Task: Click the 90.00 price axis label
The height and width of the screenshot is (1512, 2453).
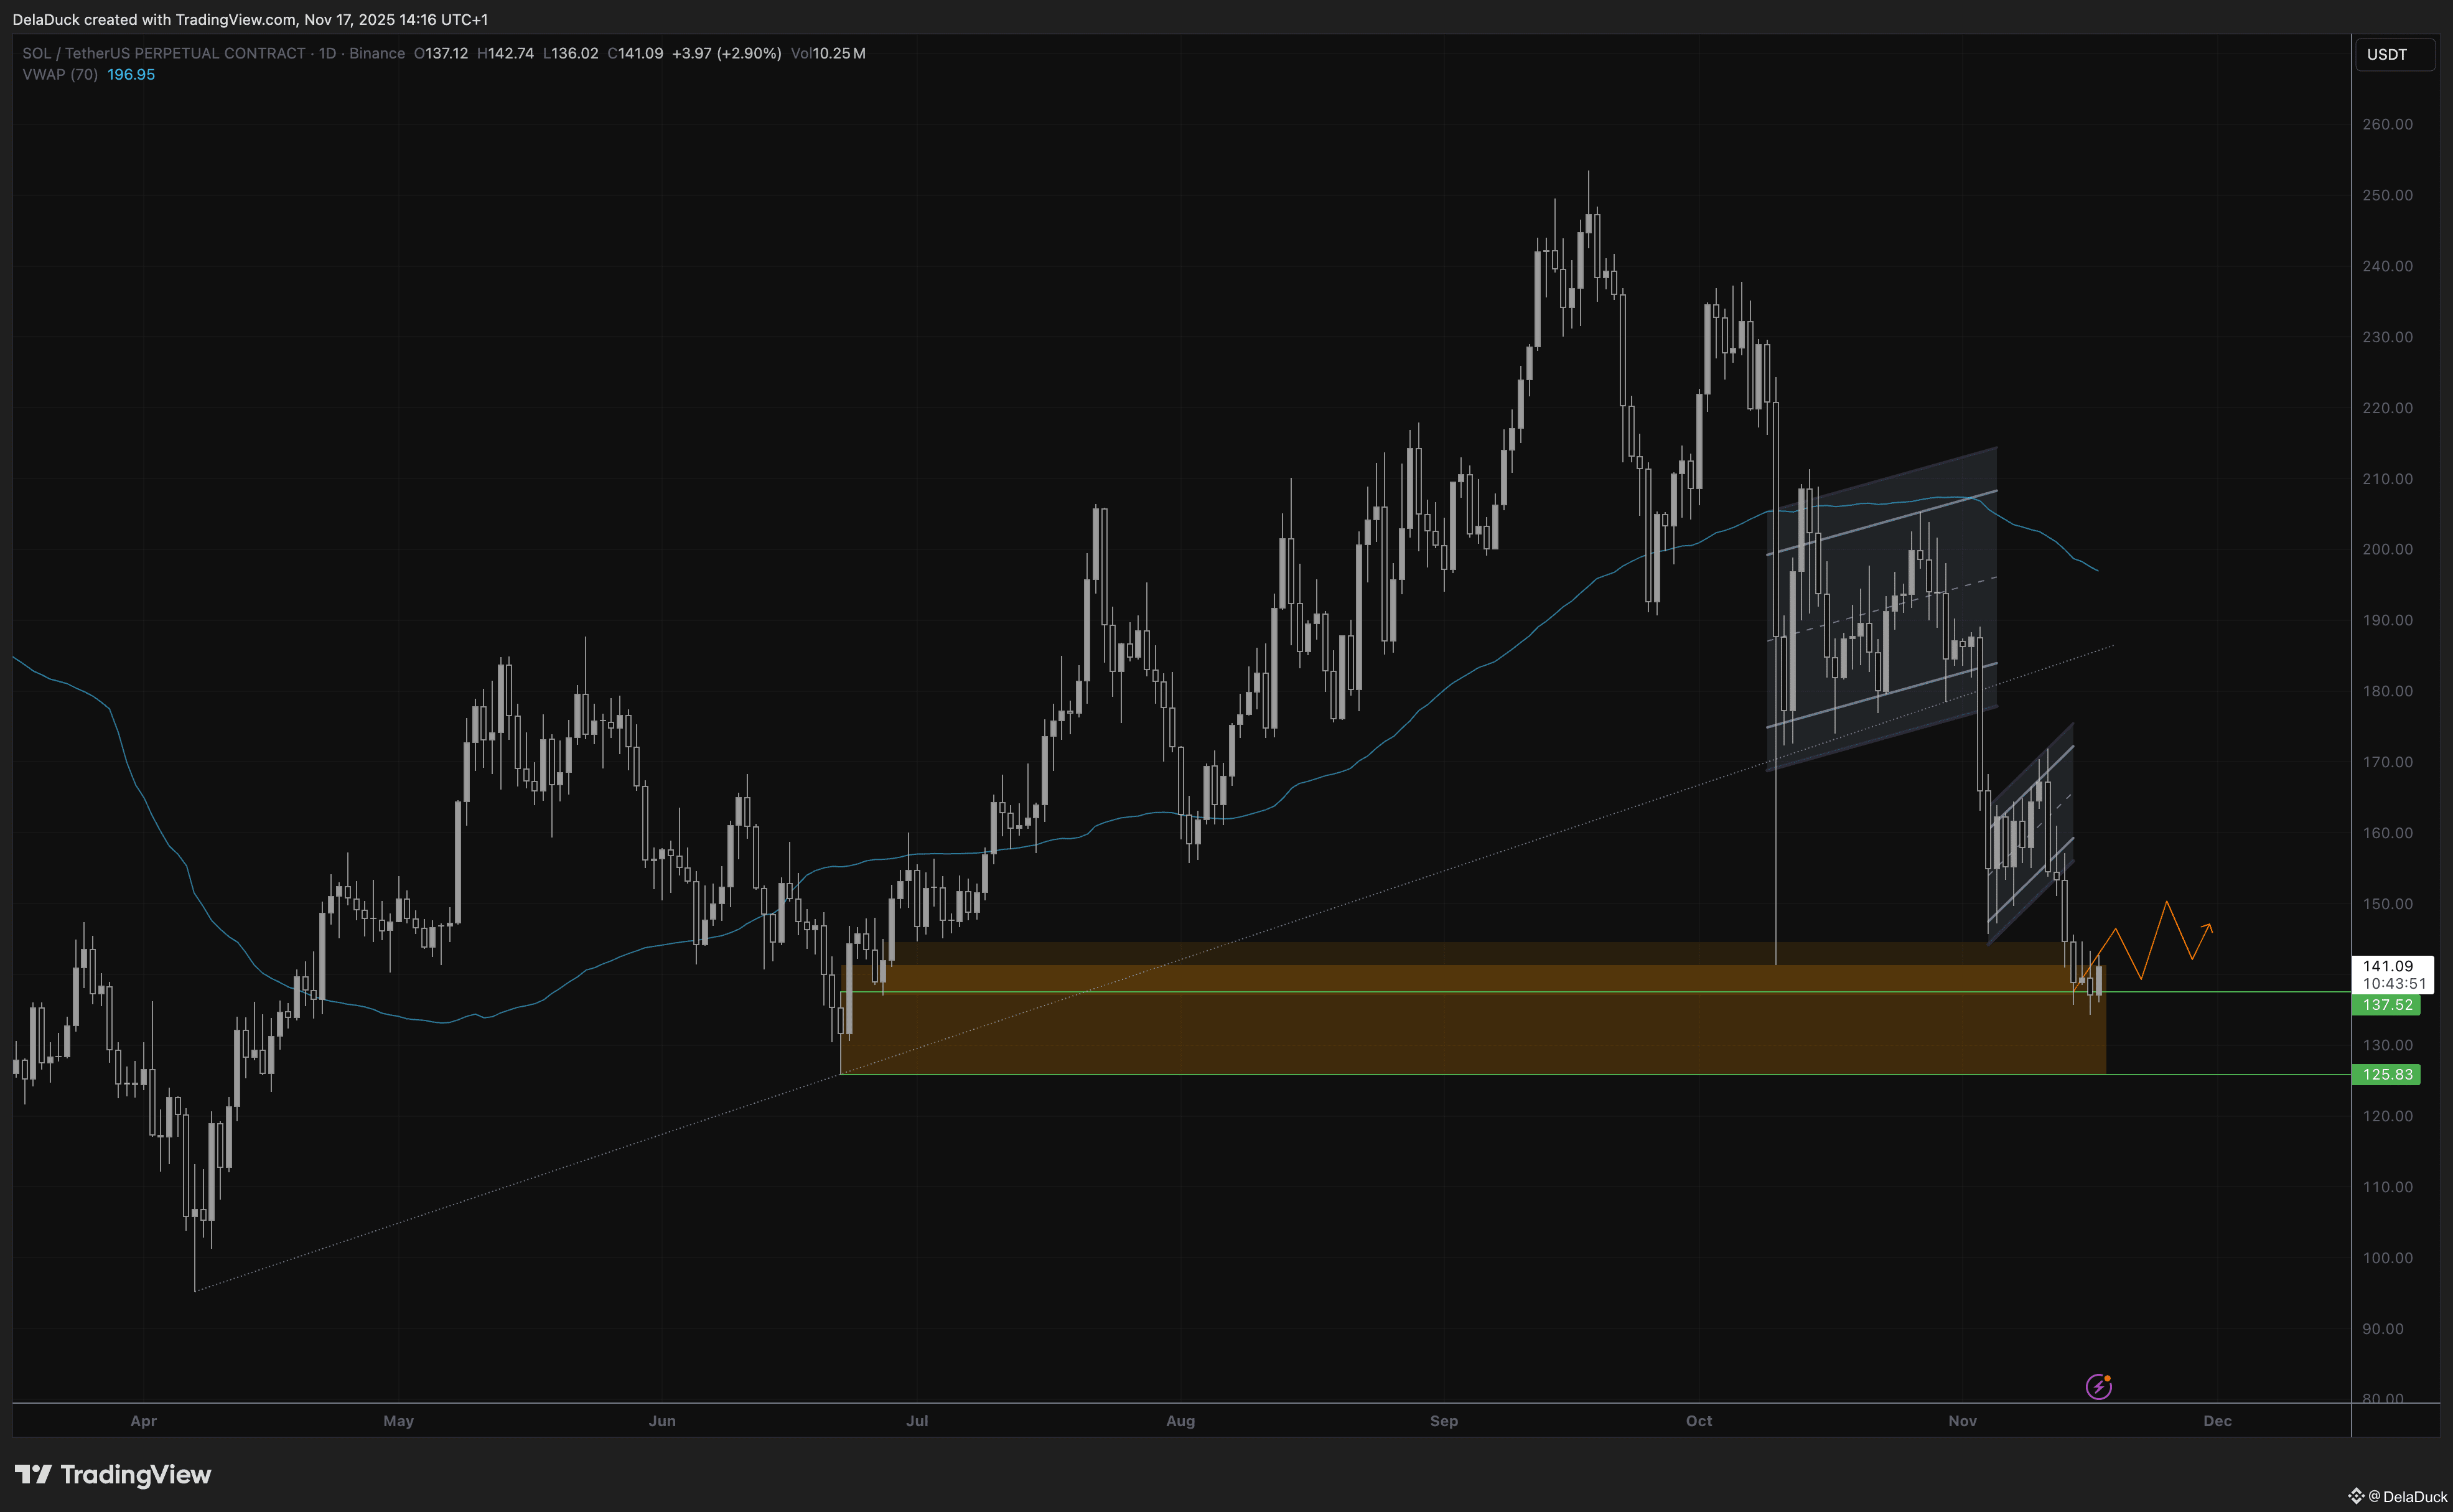Action: click(x=2383, y=1329)
